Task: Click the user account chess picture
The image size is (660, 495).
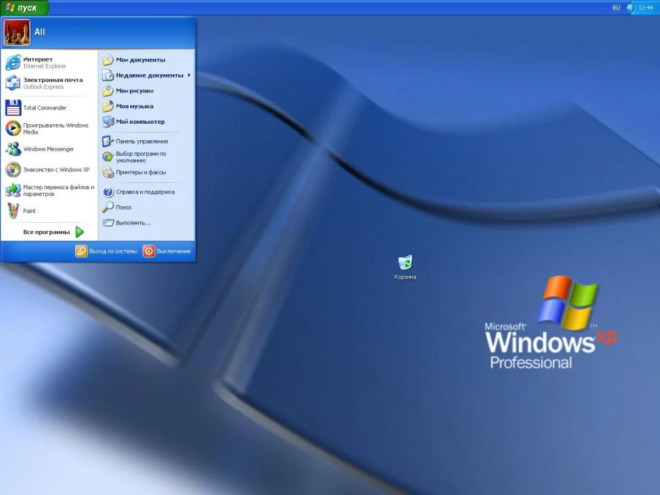Action: point(17,32)
